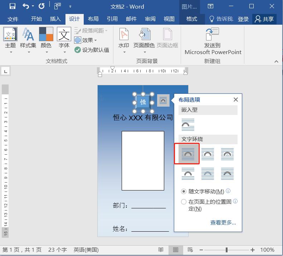Open the Customize Quick Access Toolbar dropdown
This screenshot has height=256, width=283.
tap(70, 6)
